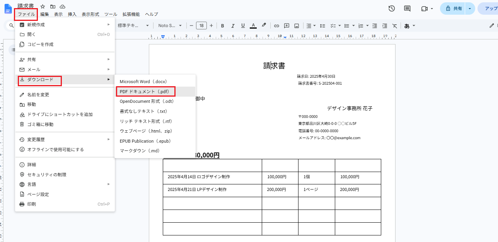
Task: Decrease font size with minus button
Action: (191, 26)
